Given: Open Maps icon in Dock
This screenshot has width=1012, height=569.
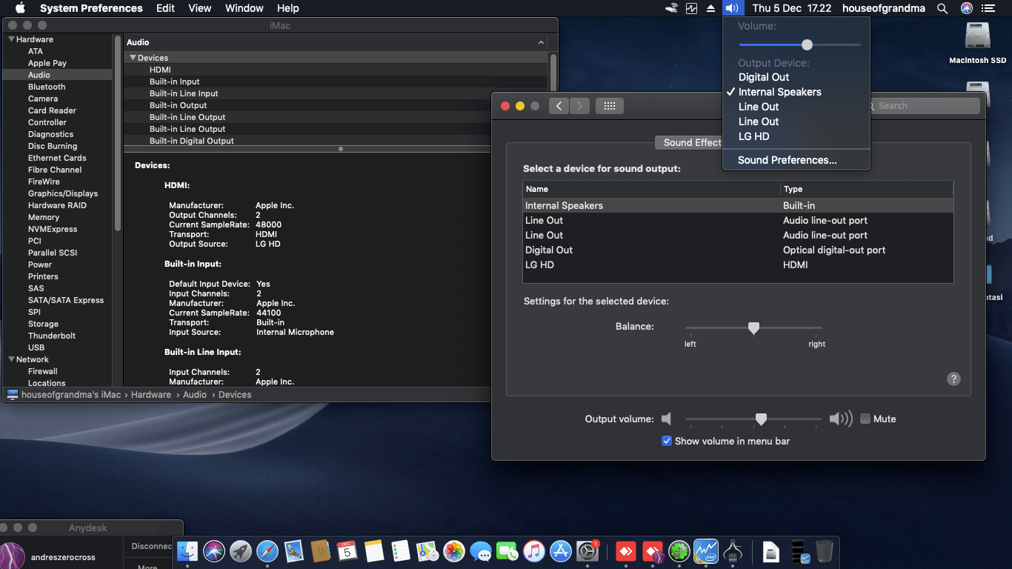Looking at the screenshot, I should 427,550.
